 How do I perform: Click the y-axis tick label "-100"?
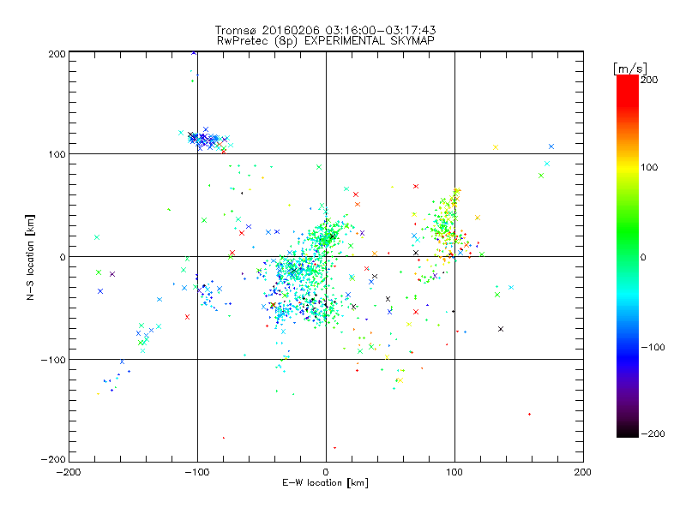(53, 360)
